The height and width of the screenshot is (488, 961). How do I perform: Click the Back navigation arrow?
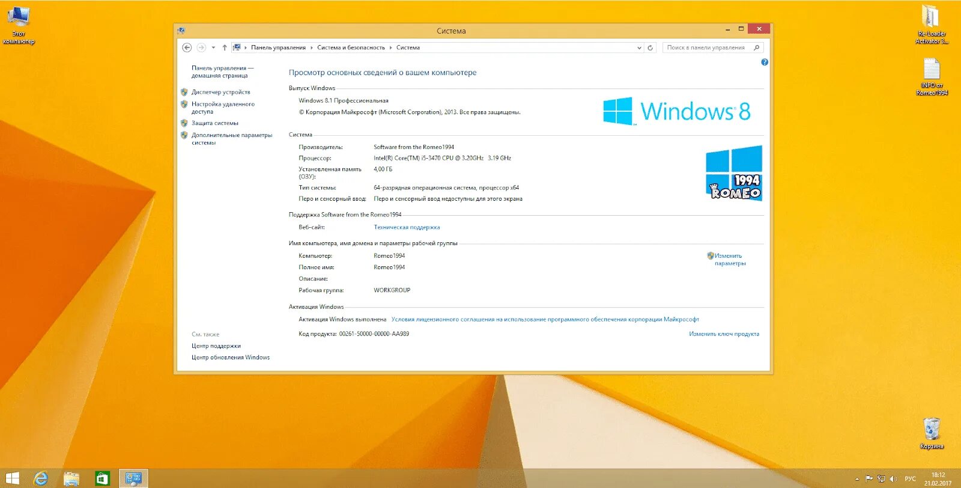coord(187,47)
